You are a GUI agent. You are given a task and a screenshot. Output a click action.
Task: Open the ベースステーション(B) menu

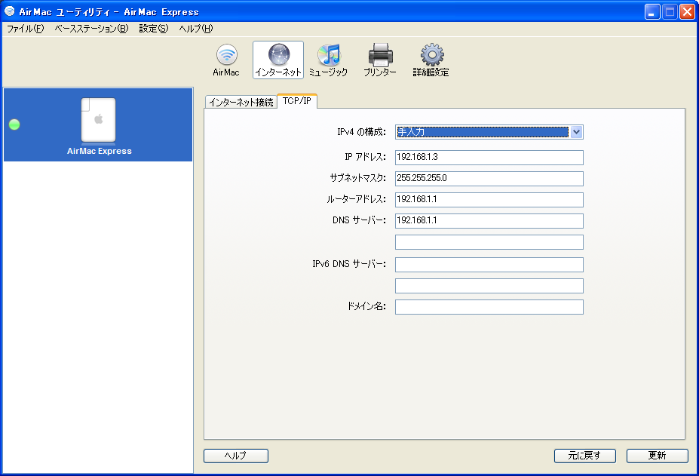click(x=91, y=29)
